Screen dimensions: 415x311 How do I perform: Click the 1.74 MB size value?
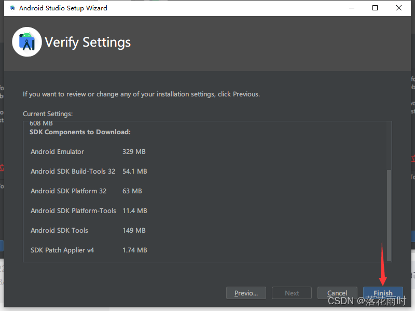(135, 250)
